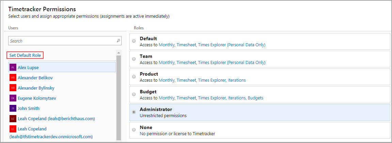The image size is (392, 143).
Task: Select the Administrator role radio button
Action: coord(134,112)
